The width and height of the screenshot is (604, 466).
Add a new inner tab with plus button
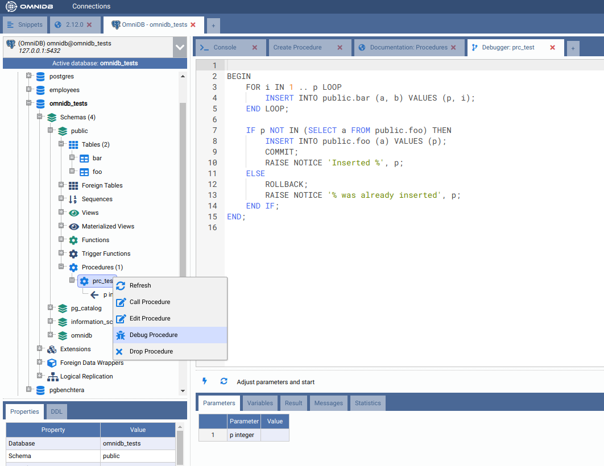[x=573, y=49]
